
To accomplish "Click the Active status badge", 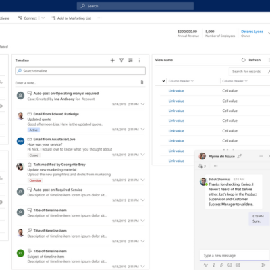I will pos(34,130).
